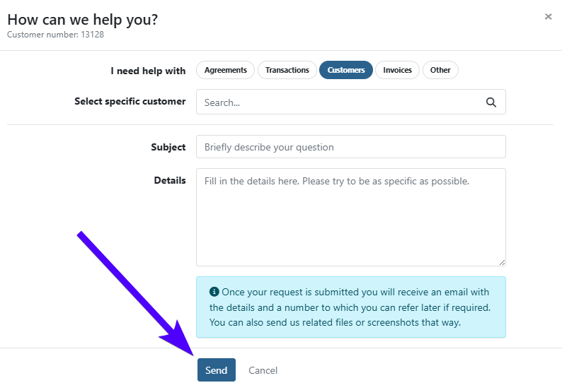Screen dimensions: 562x390
Task: Cancel the help request
Action: tap(263, 370)
